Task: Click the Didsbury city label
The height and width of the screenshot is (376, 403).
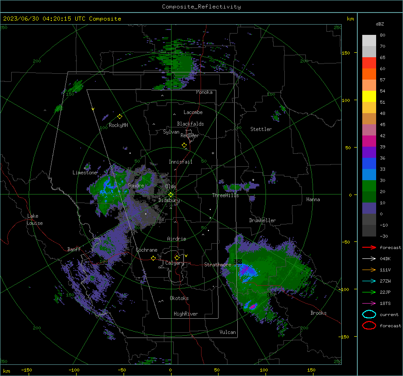Action: [169, 200]
